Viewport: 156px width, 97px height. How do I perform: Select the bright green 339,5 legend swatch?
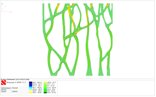point(45,91)
